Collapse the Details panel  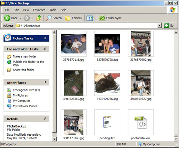tap(45, 119)
